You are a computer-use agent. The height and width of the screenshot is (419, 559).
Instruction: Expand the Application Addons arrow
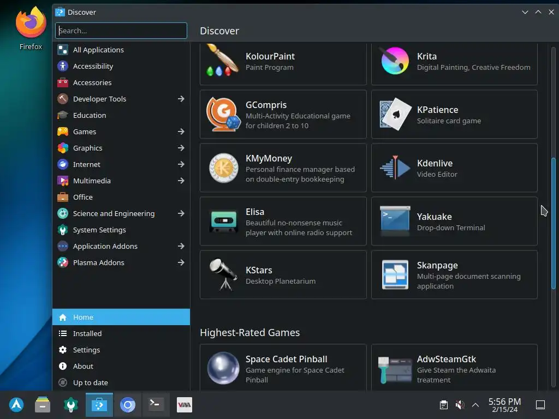point(181,246)
